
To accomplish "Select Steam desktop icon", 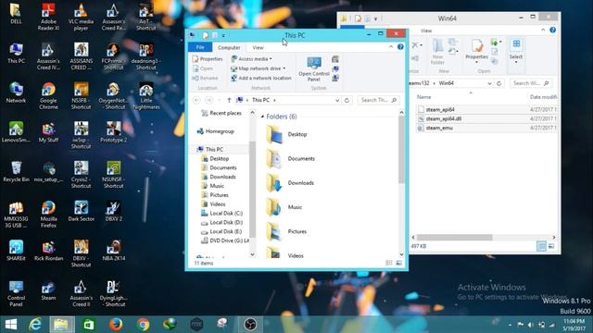I will tap(48, 290).
